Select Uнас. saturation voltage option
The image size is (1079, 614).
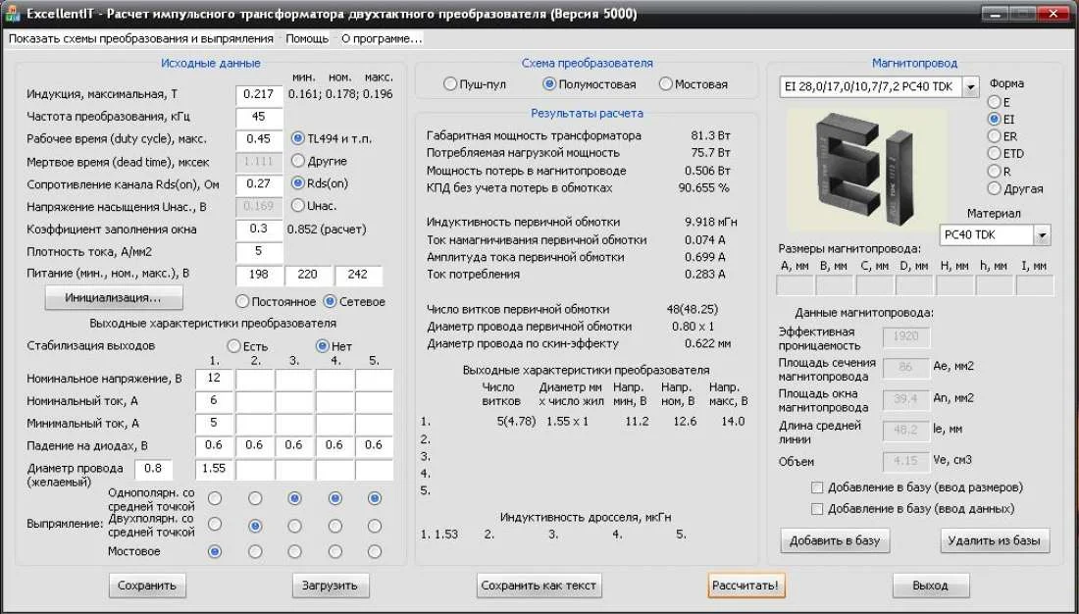(298, 206)
